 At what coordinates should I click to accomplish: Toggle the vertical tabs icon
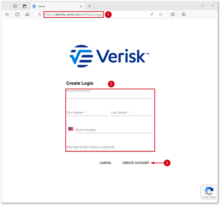click(25, 6)
